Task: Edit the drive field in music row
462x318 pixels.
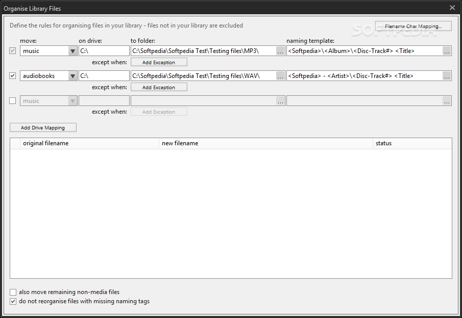Action: tap(104, 50)
